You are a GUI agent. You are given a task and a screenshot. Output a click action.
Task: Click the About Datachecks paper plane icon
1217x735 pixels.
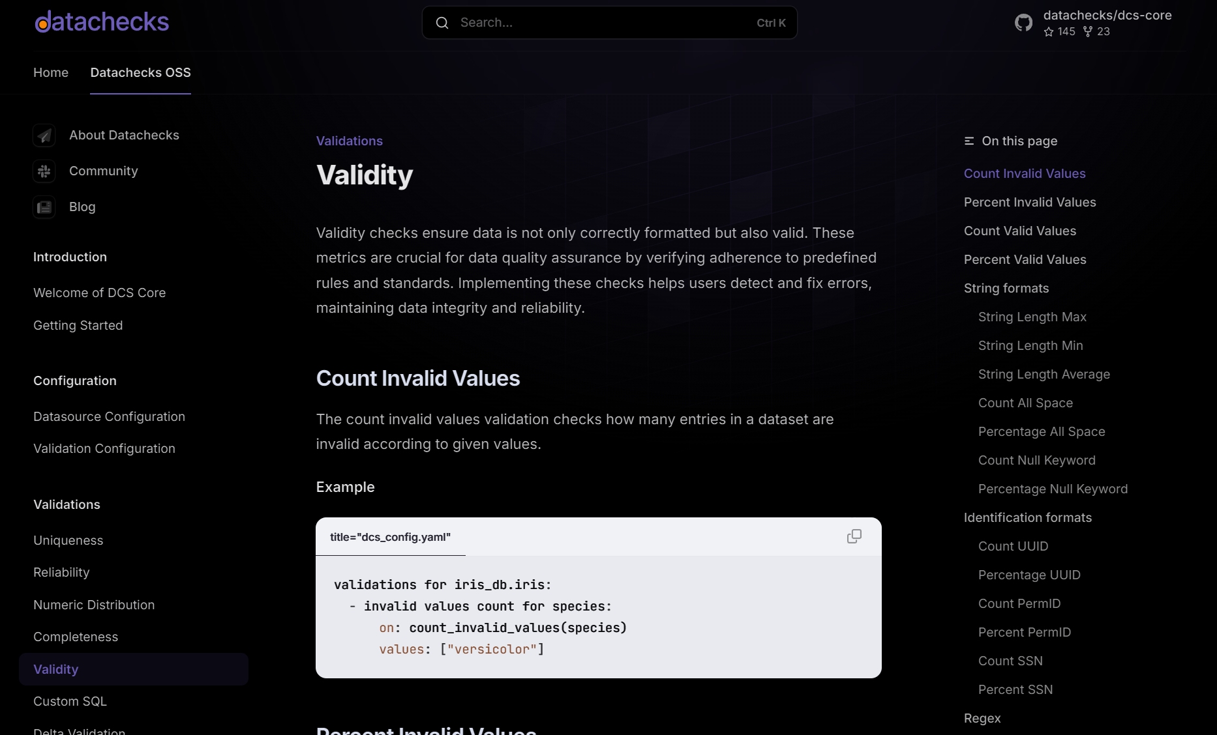click(x=44, y=136)
